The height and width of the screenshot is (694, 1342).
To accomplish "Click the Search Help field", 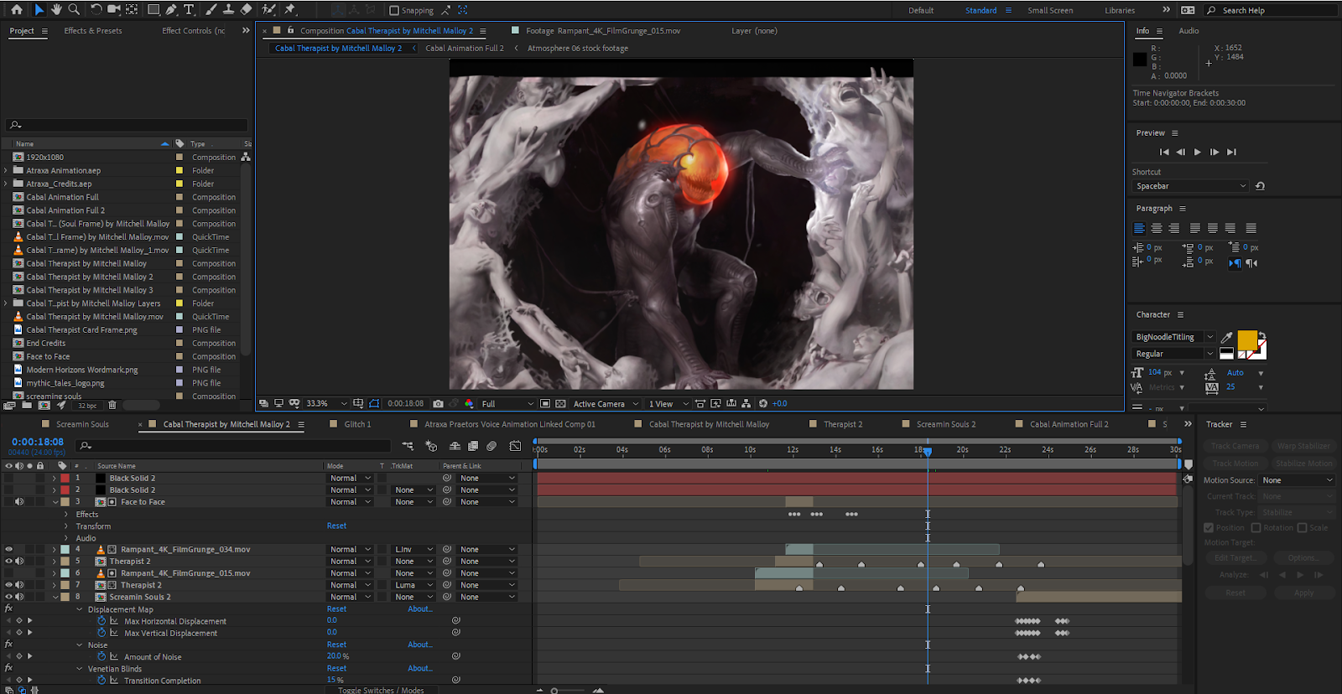I will point(1270,11).
